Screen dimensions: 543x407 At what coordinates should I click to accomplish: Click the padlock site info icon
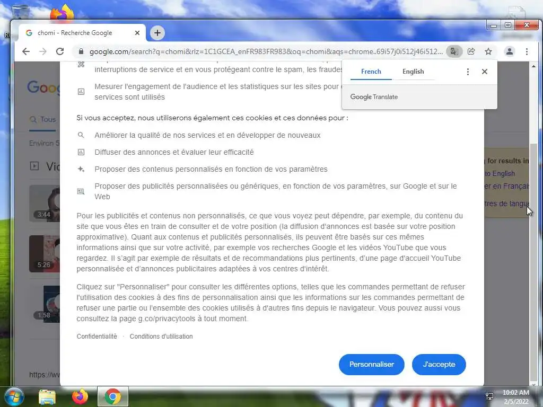[81, 51]
